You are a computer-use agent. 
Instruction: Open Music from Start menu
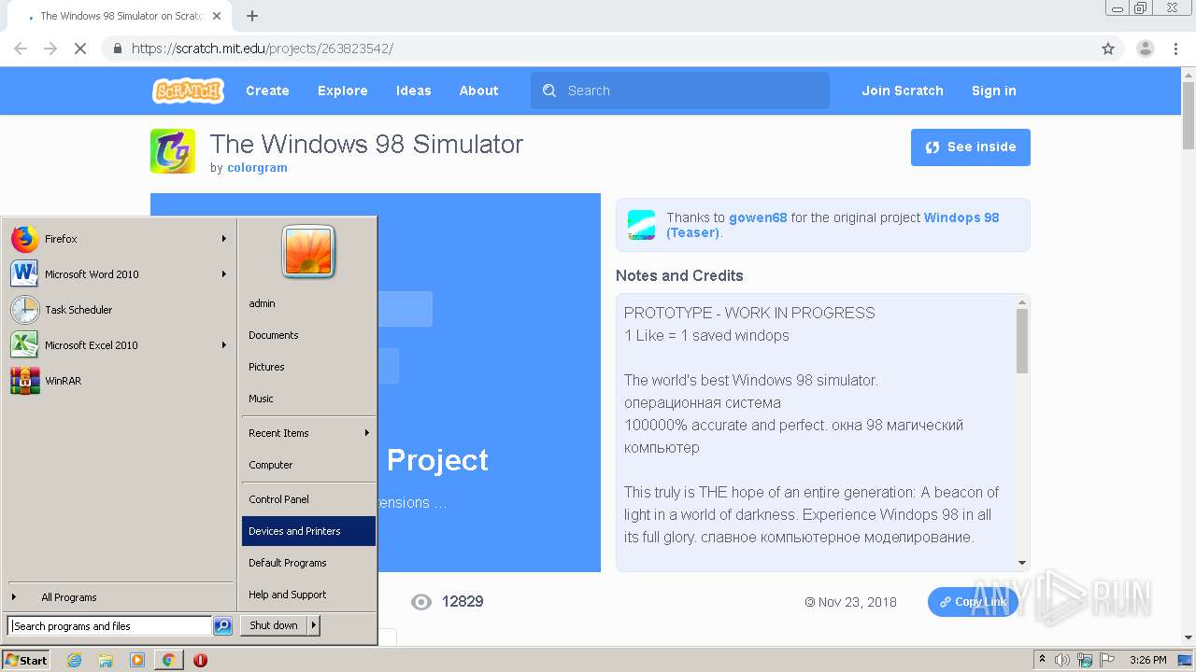(308, 399)
